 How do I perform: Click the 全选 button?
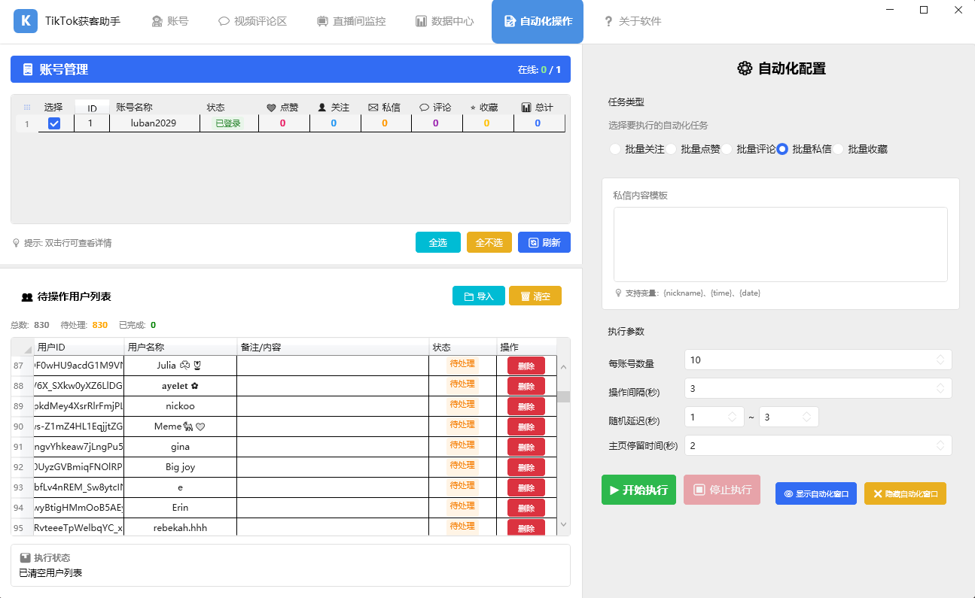[x=438, y=242]
